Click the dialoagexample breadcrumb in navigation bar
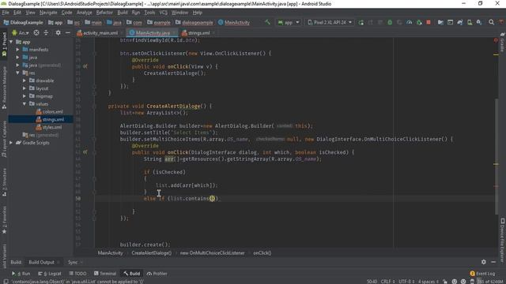The image size is (506, 284). (x=194, y=23)
